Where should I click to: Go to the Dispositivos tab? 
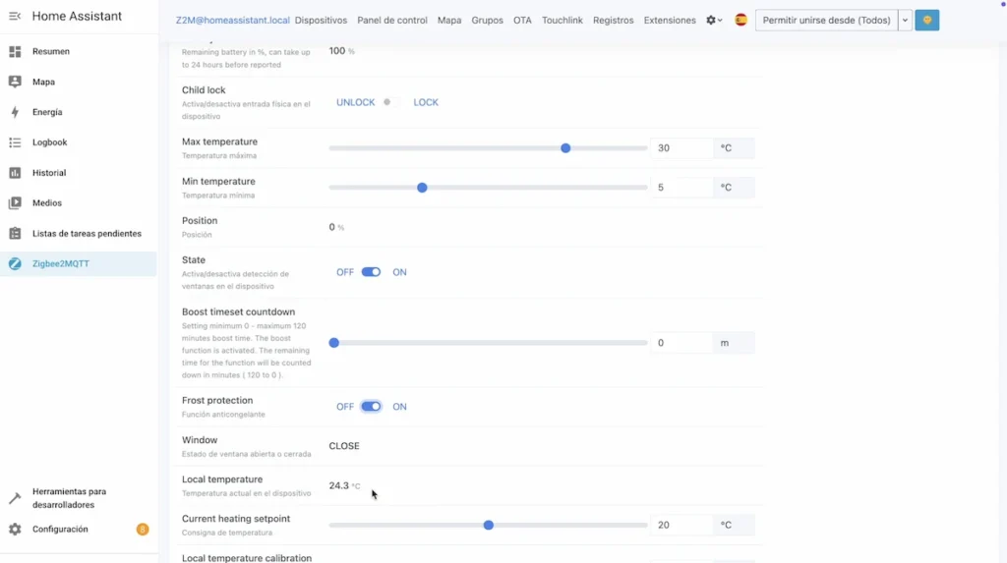click(321, 21)
